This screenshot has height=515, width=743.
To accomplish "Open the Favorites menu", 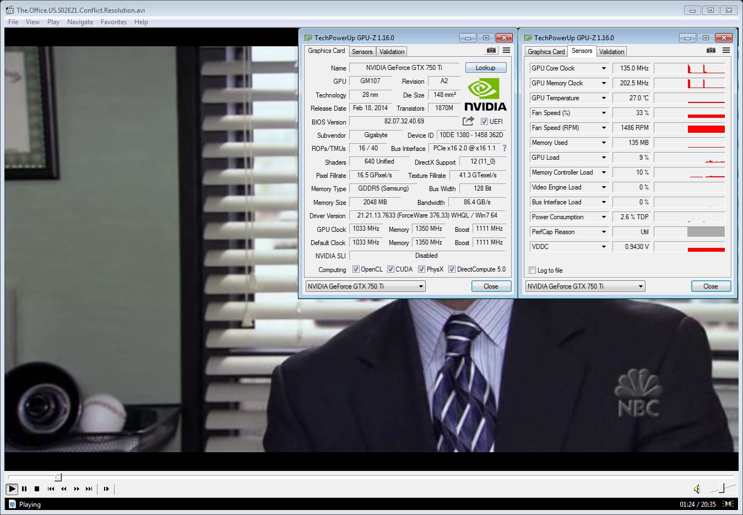I will tap(113, 22).
